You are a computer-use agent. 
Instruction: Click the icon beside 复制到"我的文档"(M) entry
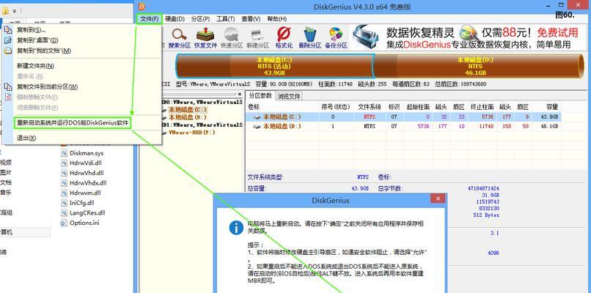click(x=8, y=51)
